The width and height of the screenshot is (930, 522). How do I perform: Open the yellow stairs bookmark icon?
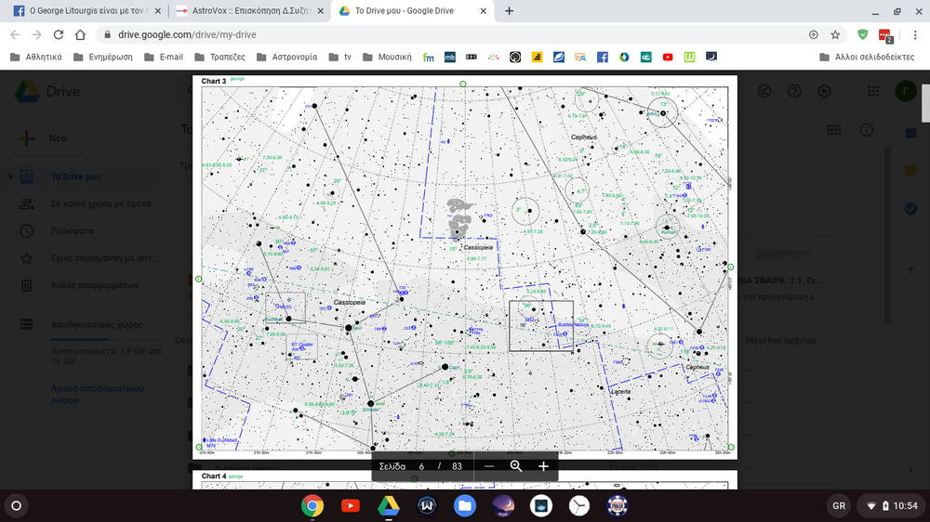tap(537, 57)
